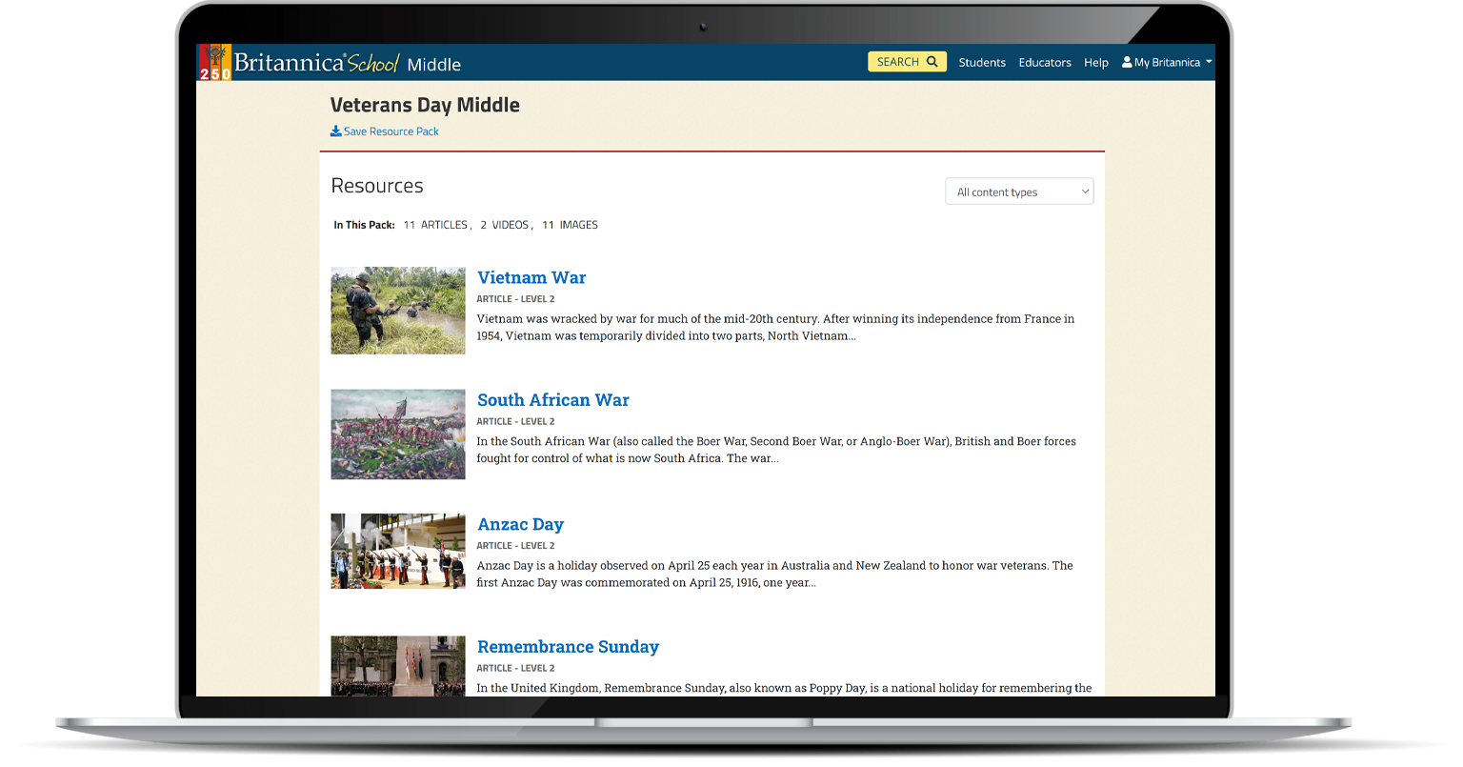Click the Anzac Day description text
Viewport: 1463px width, 767px height.
click(x=774, y=575)
